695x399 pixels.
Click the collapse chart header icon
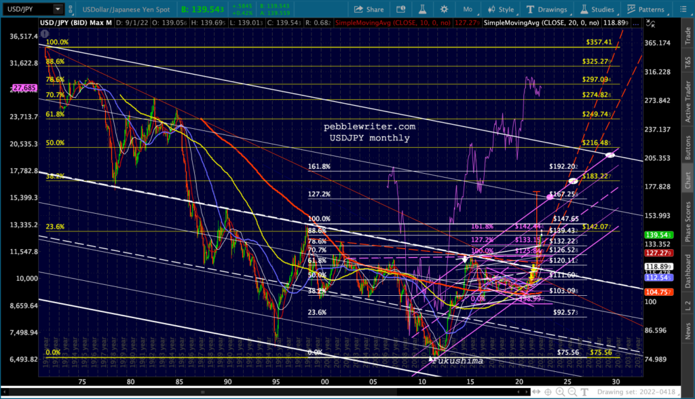(x=651, y=24)
